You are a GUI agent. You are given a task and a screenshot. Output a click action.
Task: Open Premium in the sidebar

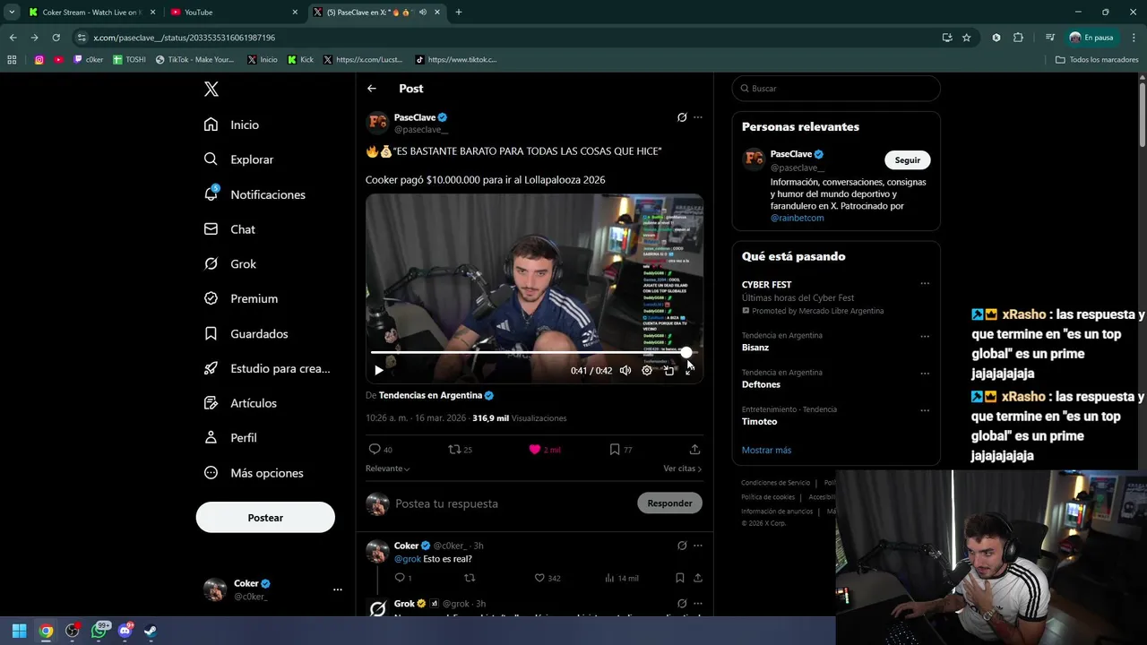(241, 298)
